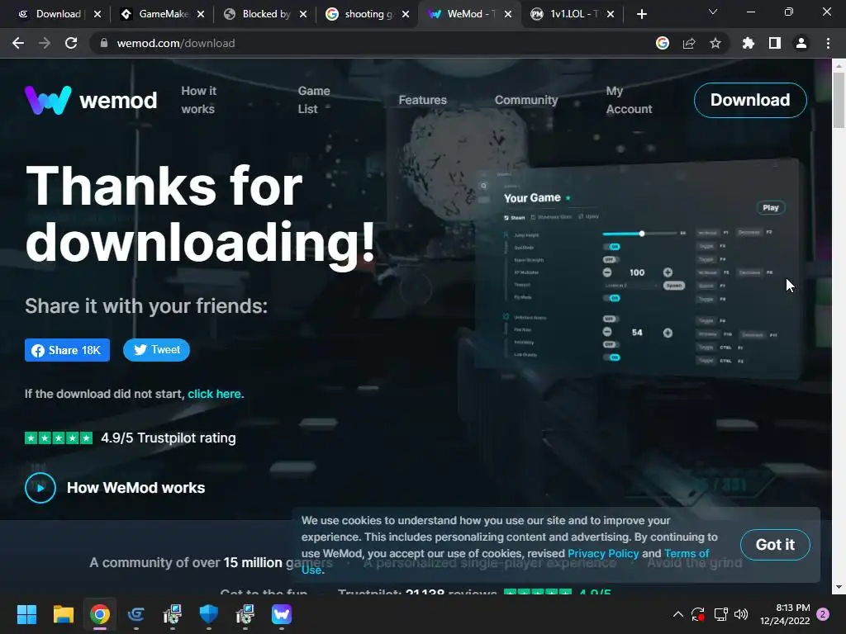The height and width of the screenshot is (634, 846).
Task: Click the star next to Your Game
Action: click(x=568, y=198)
